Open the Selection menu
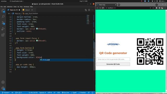Viewport: 167px width, 94px height. point(10,7)
